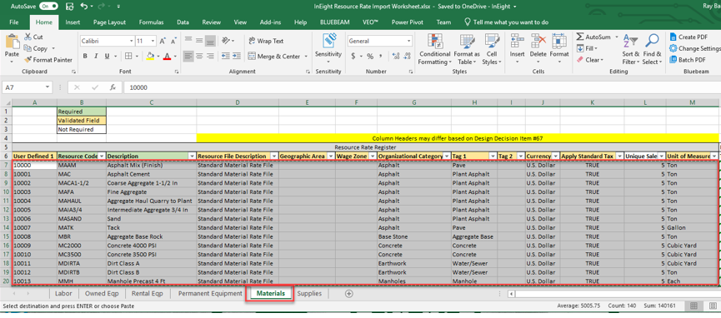Switch to Permanent Equipment sheet tab

point(210,293)
